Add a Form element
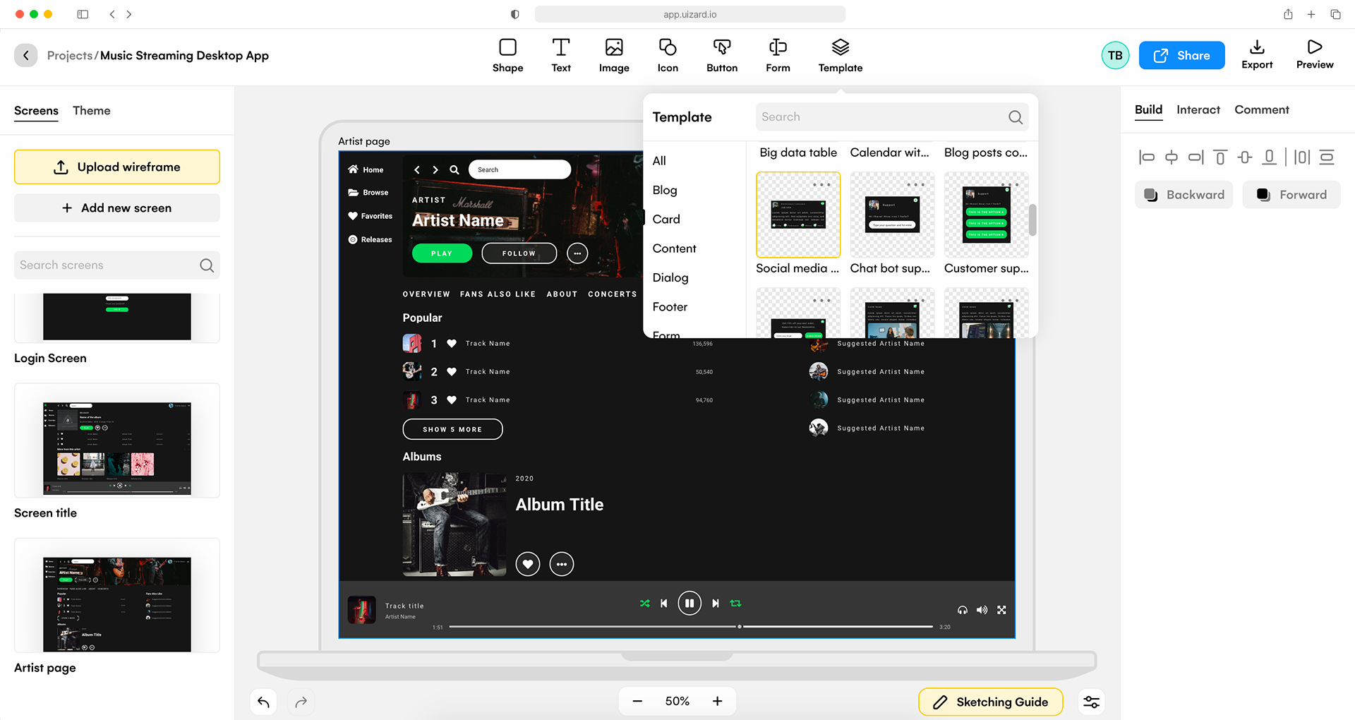The width and height of the screenshot is (1355, 720). (777, 55)
